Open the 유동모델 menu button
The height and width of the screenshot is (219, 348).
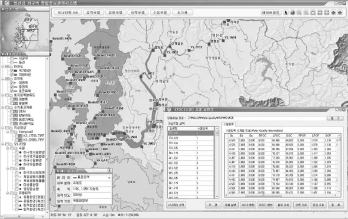click(115, 13)
